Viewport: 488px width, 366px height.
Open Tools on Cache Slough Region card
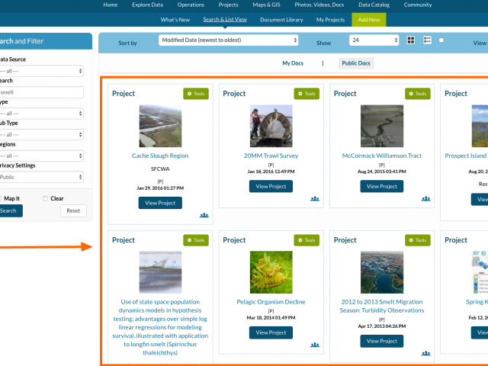196,94
